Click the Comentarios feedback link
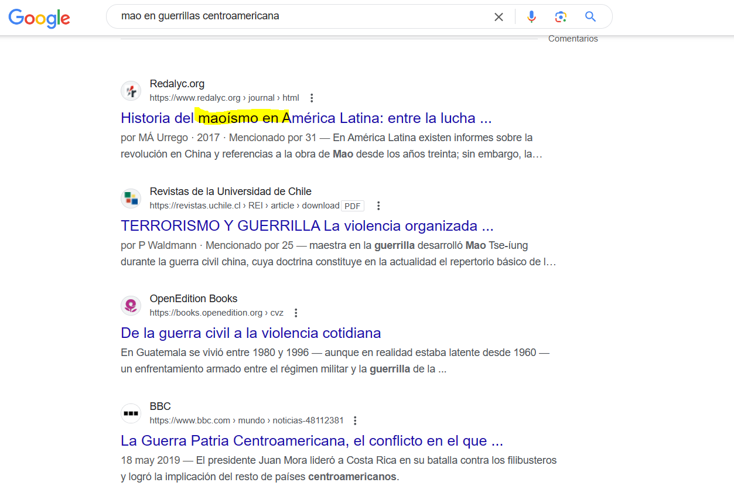734x496 pixels. point(573,39)
